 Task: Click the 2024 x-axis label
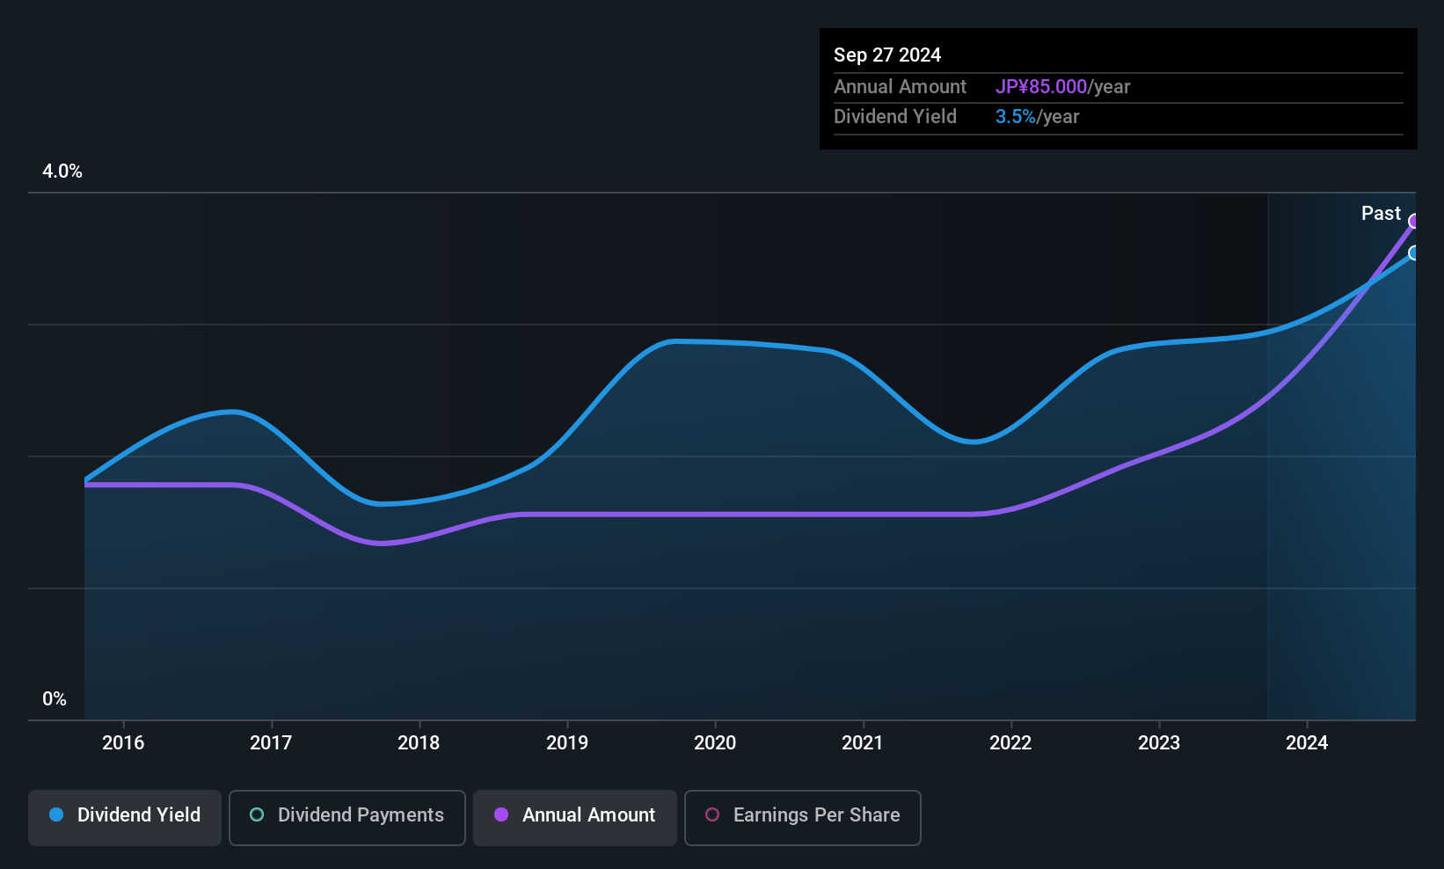point(1307,742)
